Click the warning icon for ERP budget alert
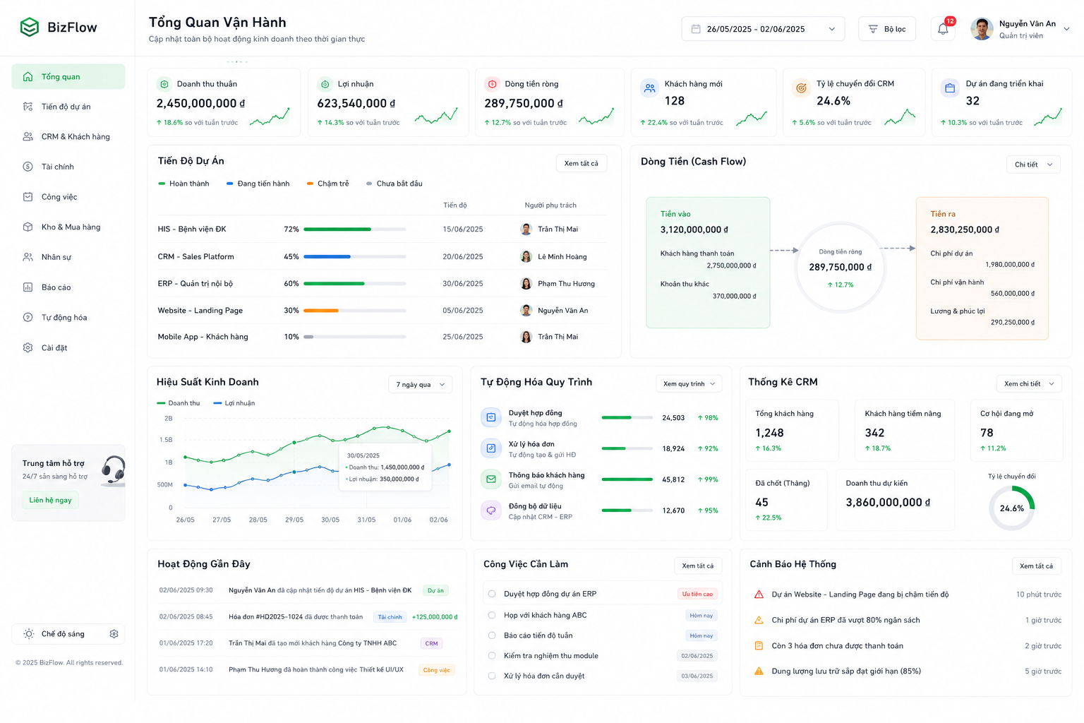Screen dimensions: 1084x723 pos(759,620)
